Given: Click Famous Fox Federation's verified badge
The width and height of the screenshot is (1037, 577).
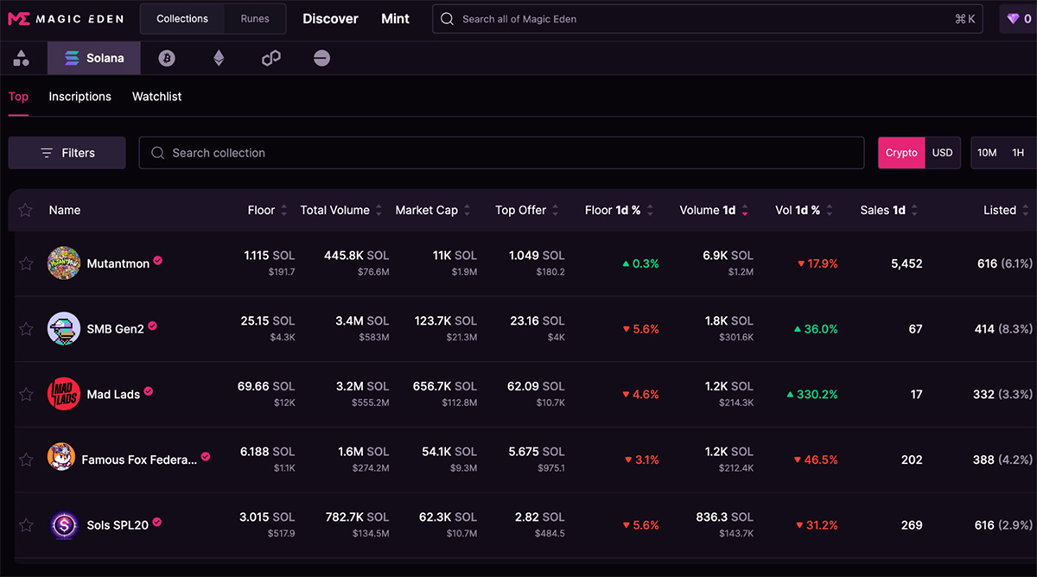Looking at the screenshot, I should [206, 457].
